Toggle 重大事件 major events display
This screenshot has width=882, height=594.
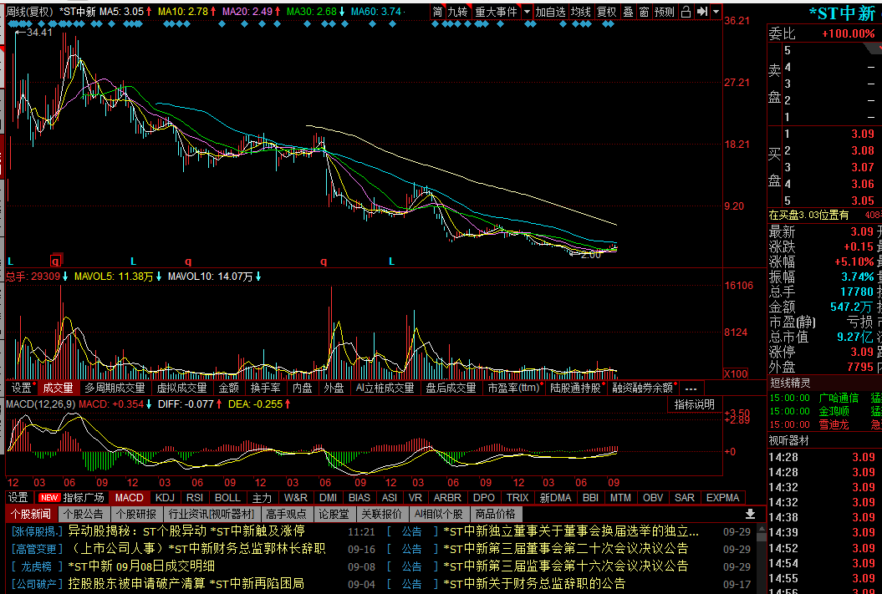pyautogui.click(x=496, y=12)
